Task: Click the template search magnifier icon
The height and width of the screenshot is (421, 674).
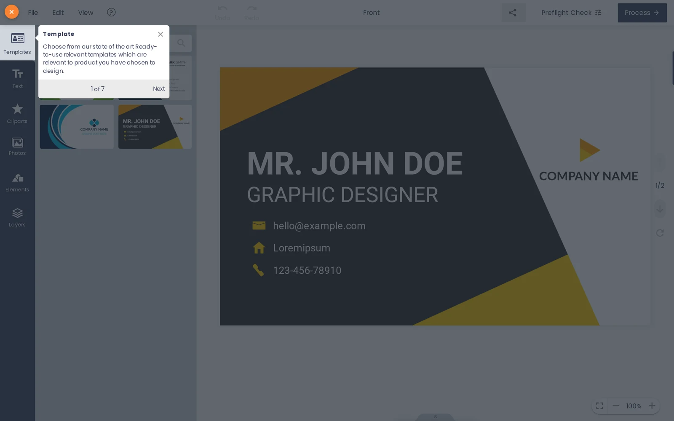Action: [181, 43]
